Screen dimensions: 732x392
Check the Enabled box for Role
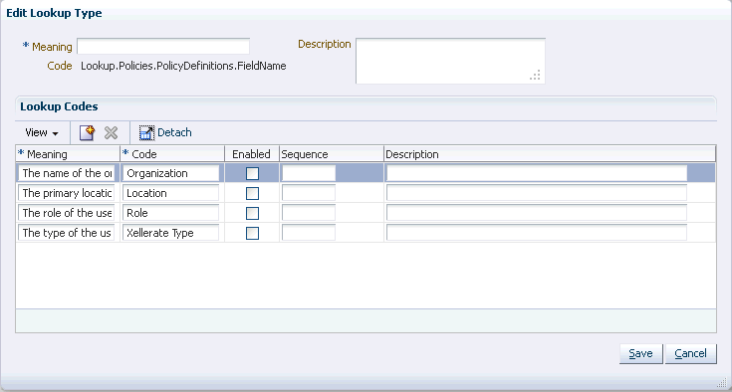pos(252,214)
